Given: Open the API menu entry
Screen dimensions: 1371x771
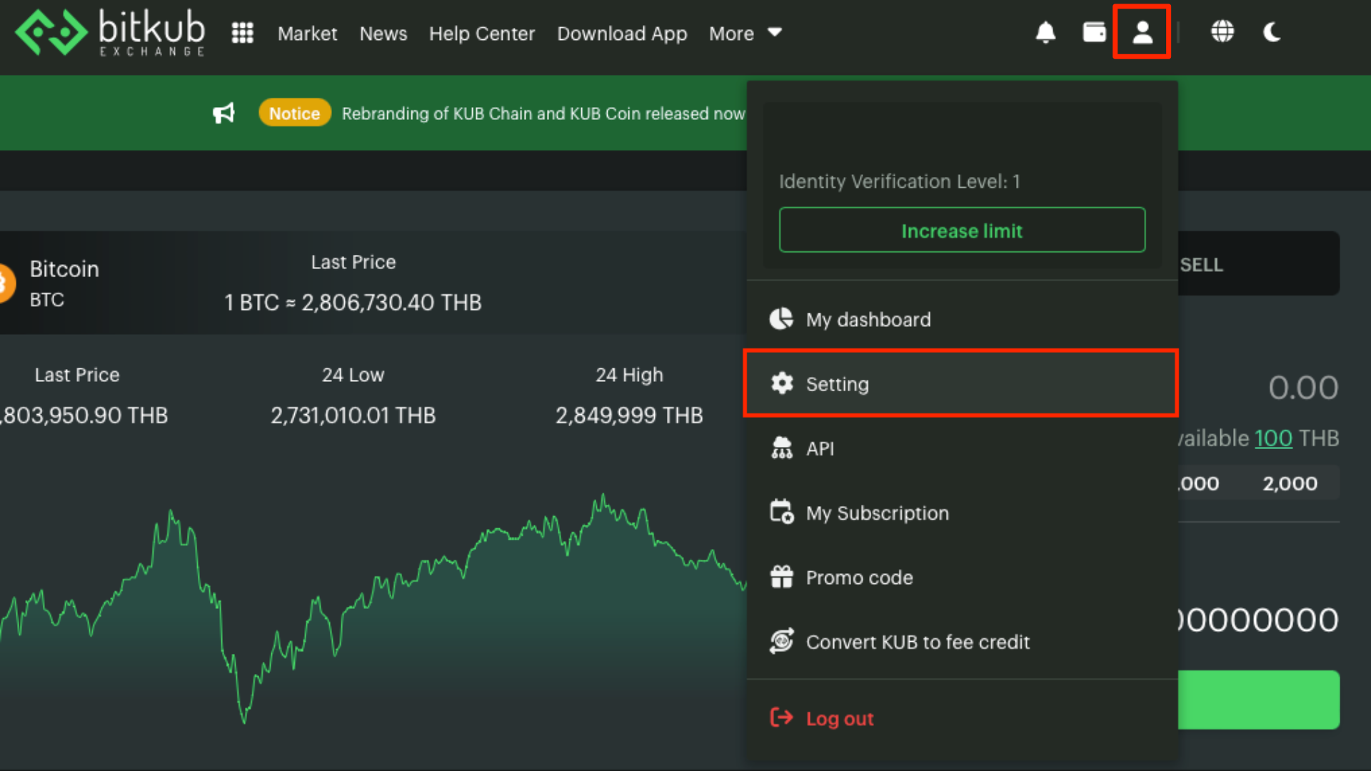Looking at the screenshot, I should point(819,448).
